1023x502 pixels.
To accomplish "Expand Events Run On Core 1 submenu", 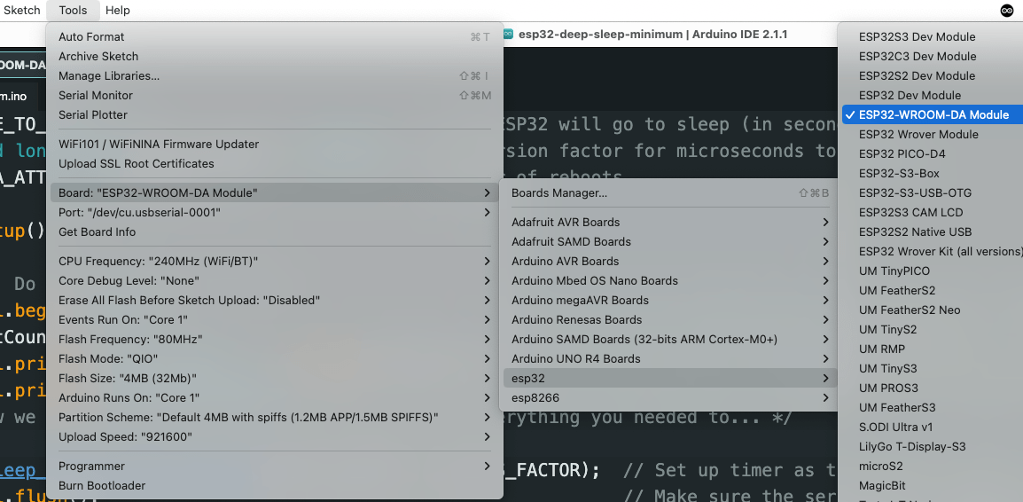I will point(275,320).
